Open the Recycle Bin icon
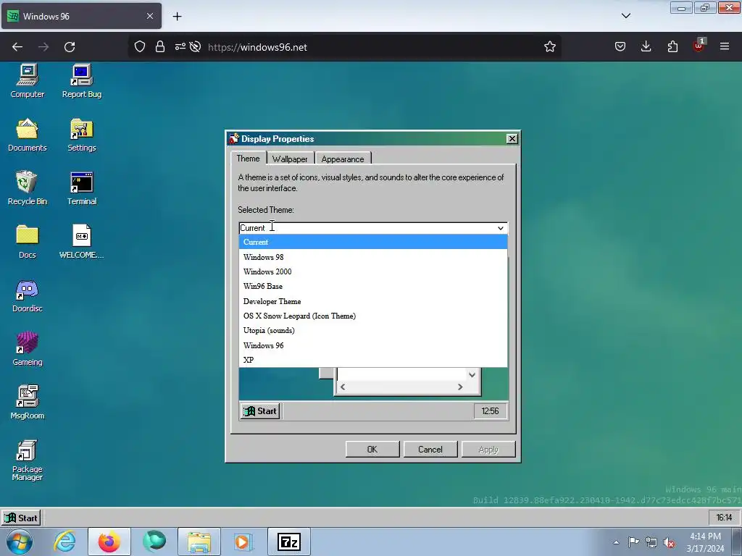 tap(28, 188)
